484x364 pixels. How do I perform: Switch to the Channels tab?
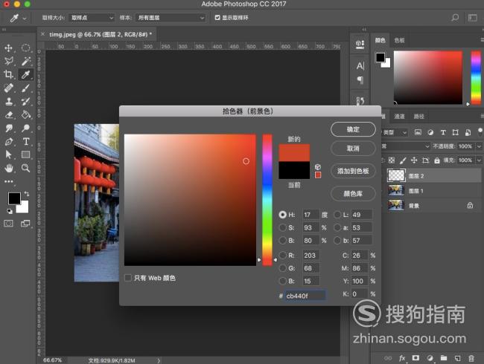click(x=399, y=116)
